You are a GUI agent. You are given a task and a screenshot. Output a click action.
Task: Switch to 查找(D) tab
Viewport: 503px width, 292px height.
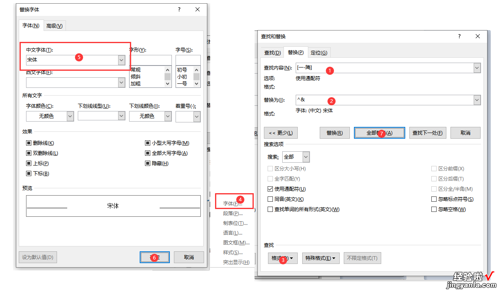tap(272, 53)
